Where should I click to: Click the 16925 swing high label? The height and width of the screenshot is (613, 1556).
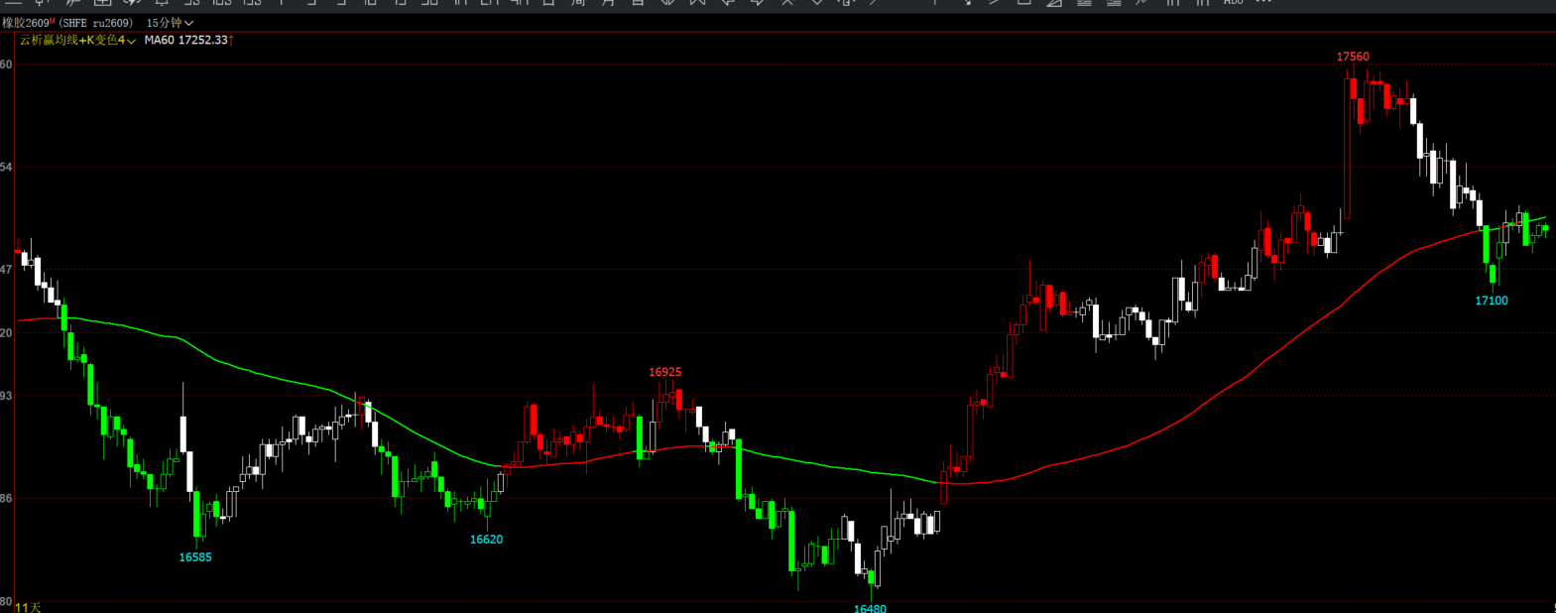click(x=665, y=372)
